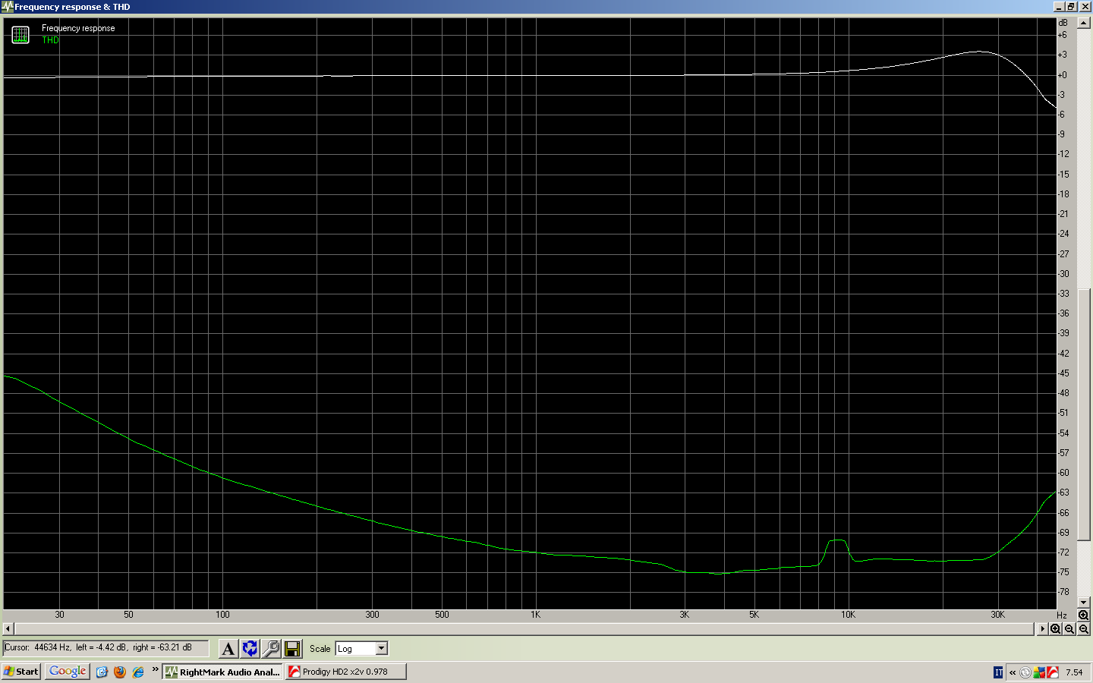Click the window title bar app icon
Viewport: 1093px width, 683px height.
click(8, 7)
